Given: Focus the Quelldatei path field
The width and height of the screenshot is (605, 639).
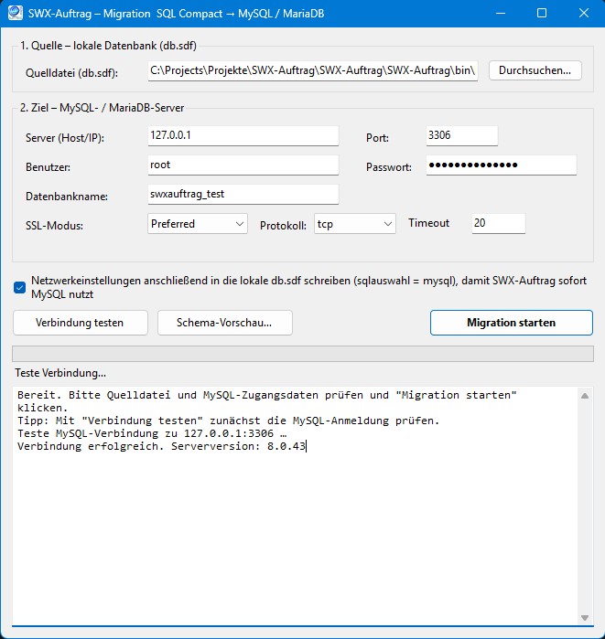Looking at the screenshot, I should [312, 71].
